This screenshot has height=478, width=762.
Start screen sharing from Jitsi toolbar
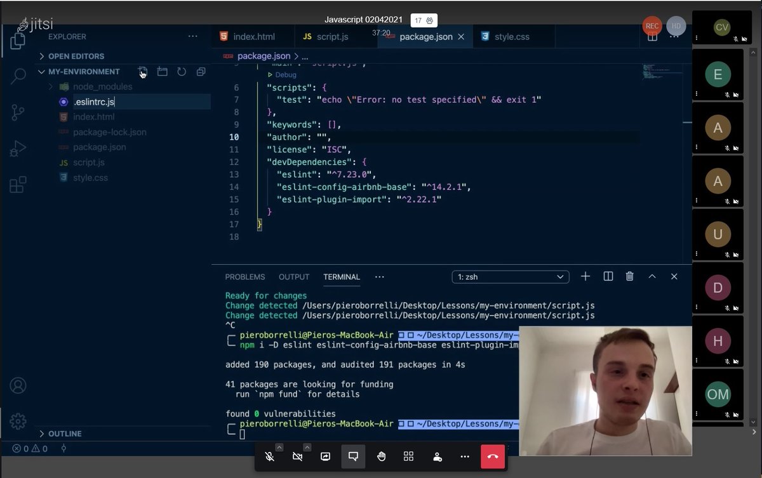click(x=325, y=456)
